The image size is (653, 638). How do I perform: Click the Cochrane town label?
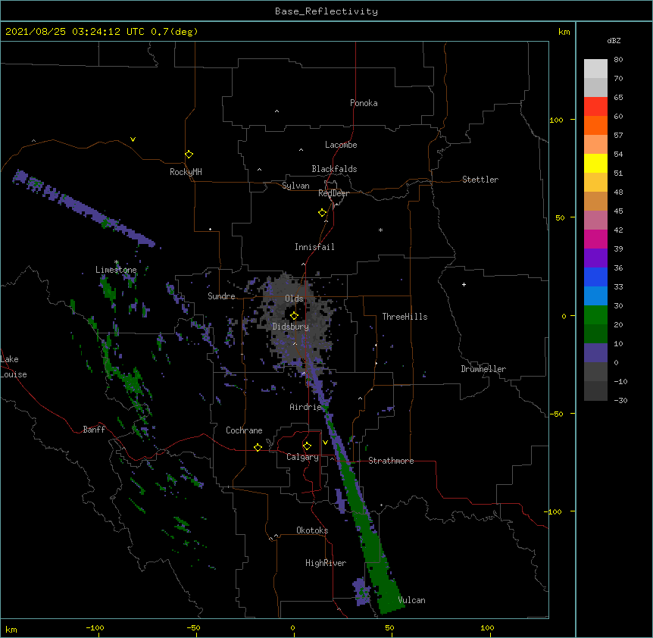[244, 430]
